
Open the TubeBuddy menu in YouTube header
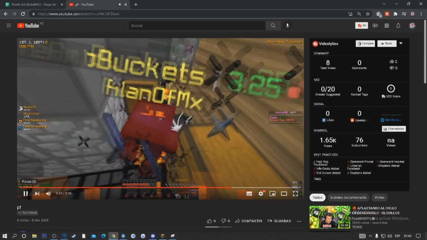click(x=362, y=26)
